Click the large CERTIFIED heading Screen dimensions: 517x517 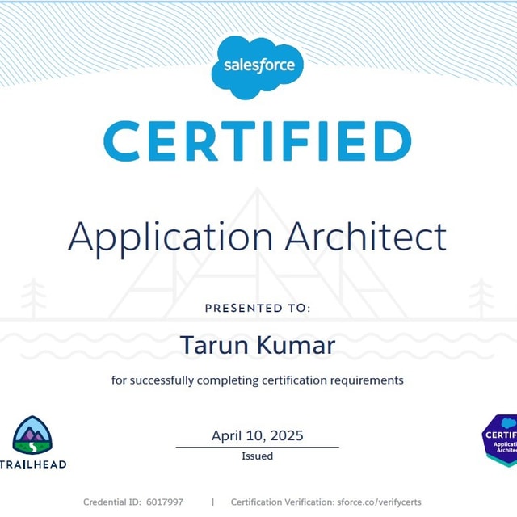pos(258,141)
